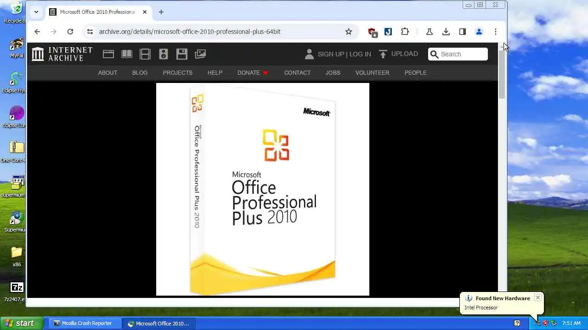
Task: Open the x86 folder desktop icon
Action: tap(17, 257)
